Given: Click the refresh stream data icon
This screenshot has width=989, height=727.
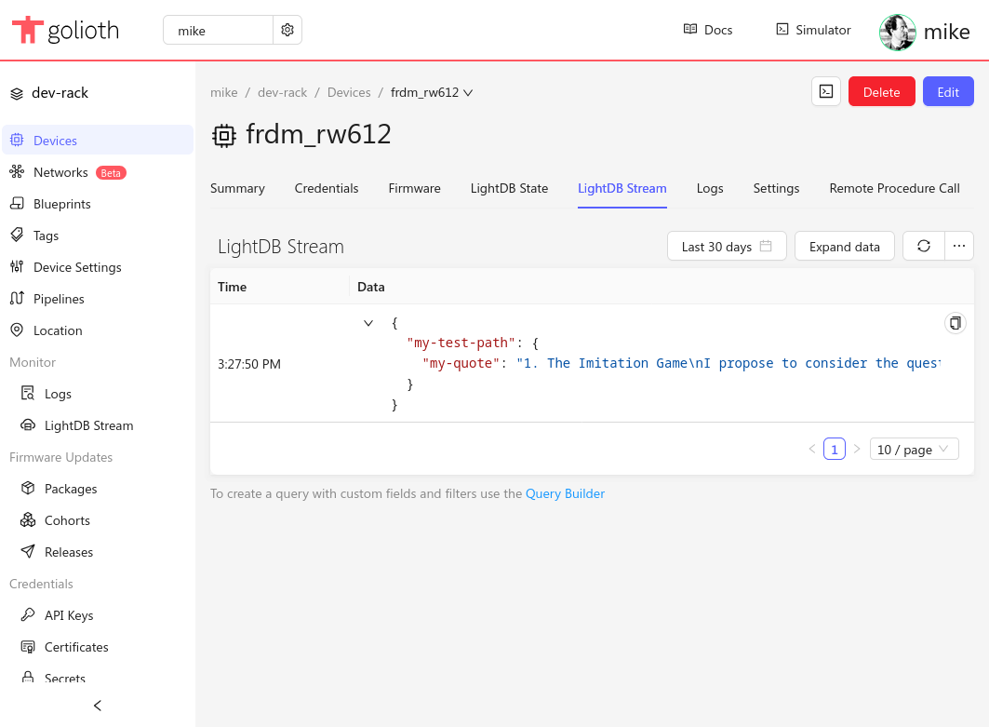Looking at the screenshot, I should pos(923,247).
